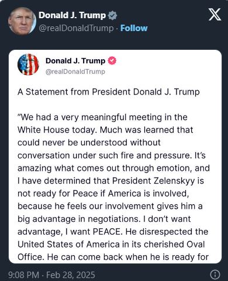
Task: Open the gray @realDonaldTrump handle in the header
Action: (x=76, y=28)
